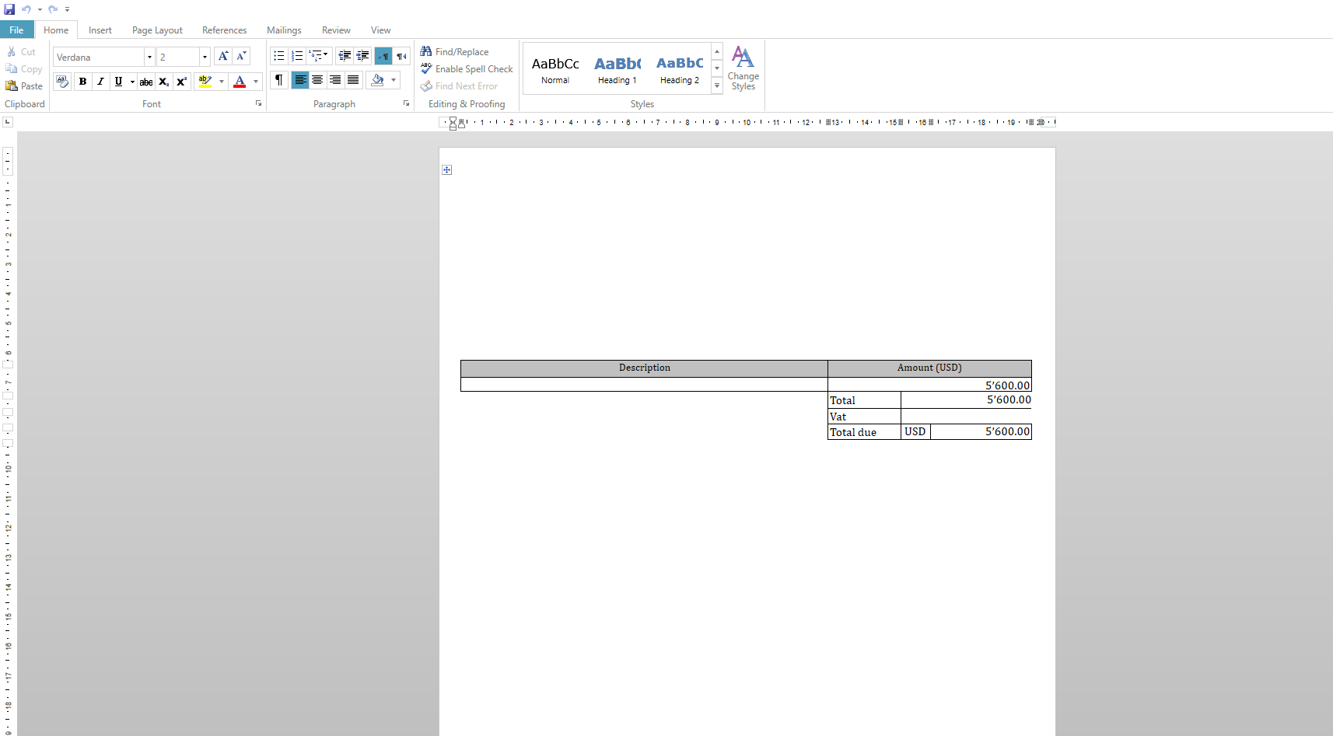
Task: Toggle bold formatting
Action: (82, 82)
